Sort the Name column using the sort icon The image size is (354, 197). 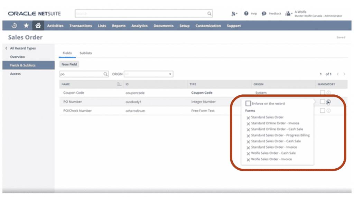(119, 84)
